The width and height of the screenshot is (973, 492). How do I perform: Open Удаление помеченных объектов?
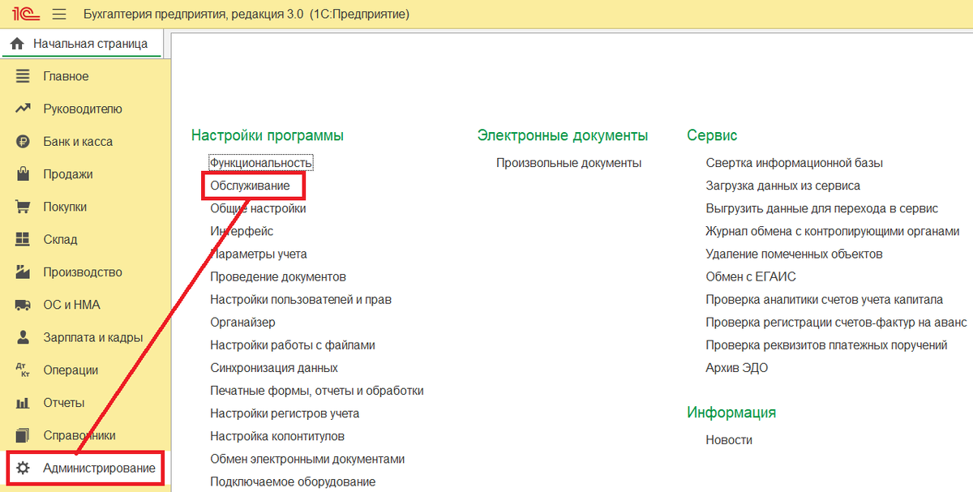795,254
